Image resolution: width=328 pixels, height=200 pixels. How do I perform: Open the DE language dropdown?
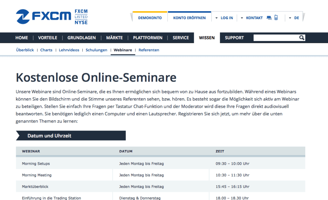[x=294, y=18]
